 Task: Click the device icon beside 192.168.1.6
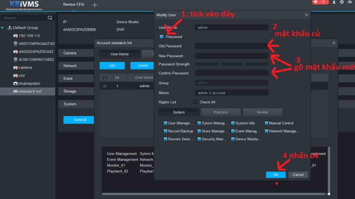(x=16, y=36)
